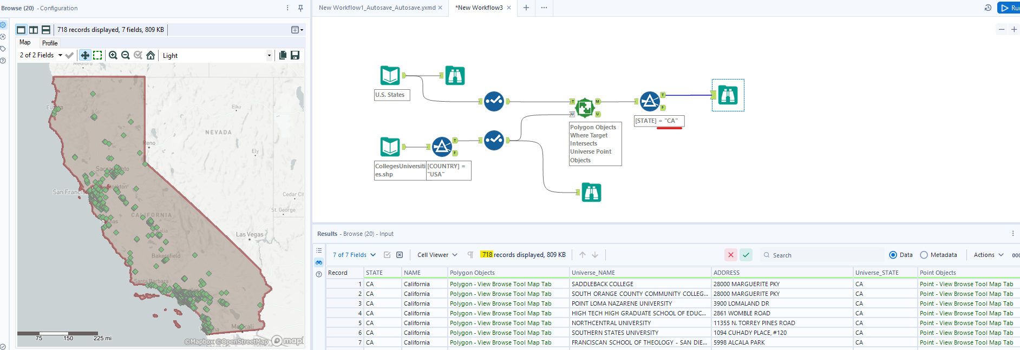Select the U.S. States input tool

(x=390, y=76)
